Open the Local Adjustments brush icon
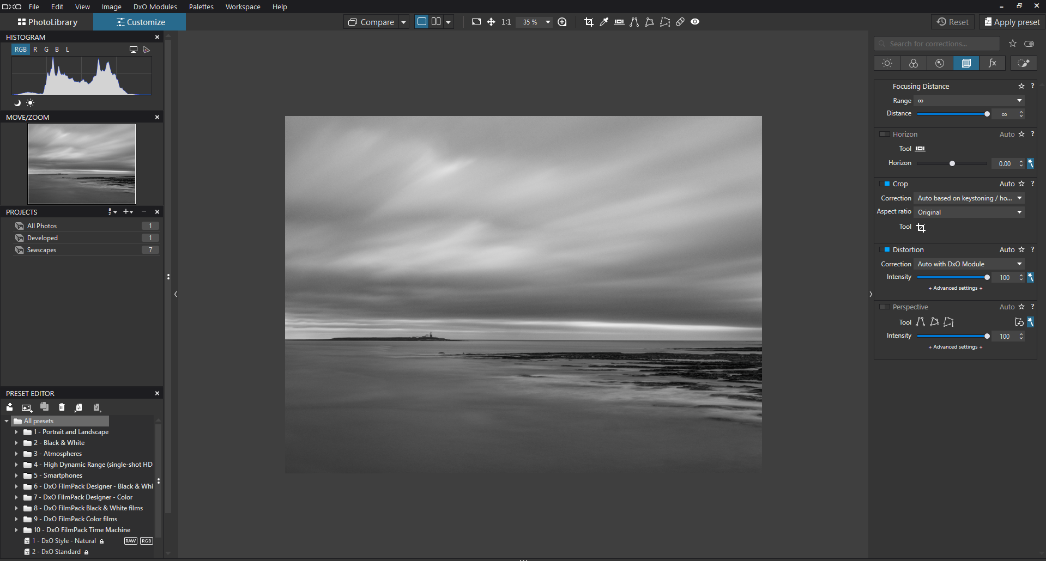The image size is (1046, 561). (1023, 63)
